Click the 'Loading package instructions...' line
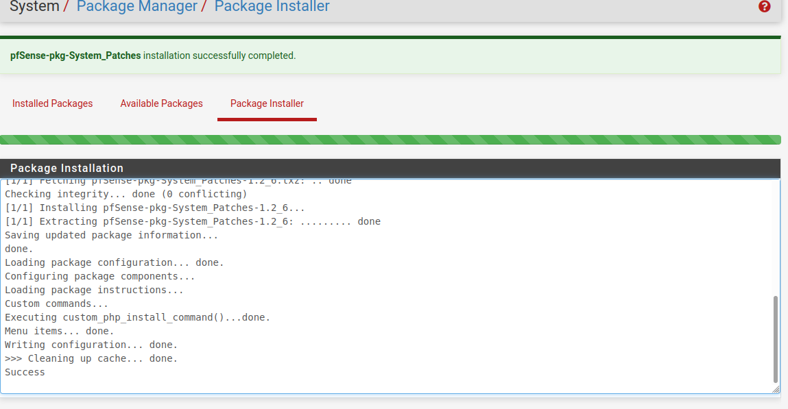Viewport: 788px width, 409px height. [94, 290]
